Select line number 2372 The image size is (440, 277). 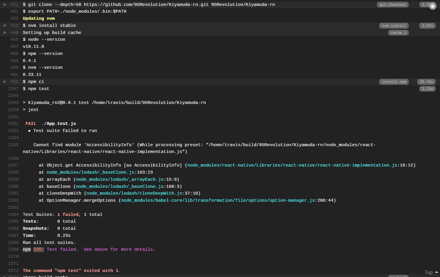tap(13, 271)
